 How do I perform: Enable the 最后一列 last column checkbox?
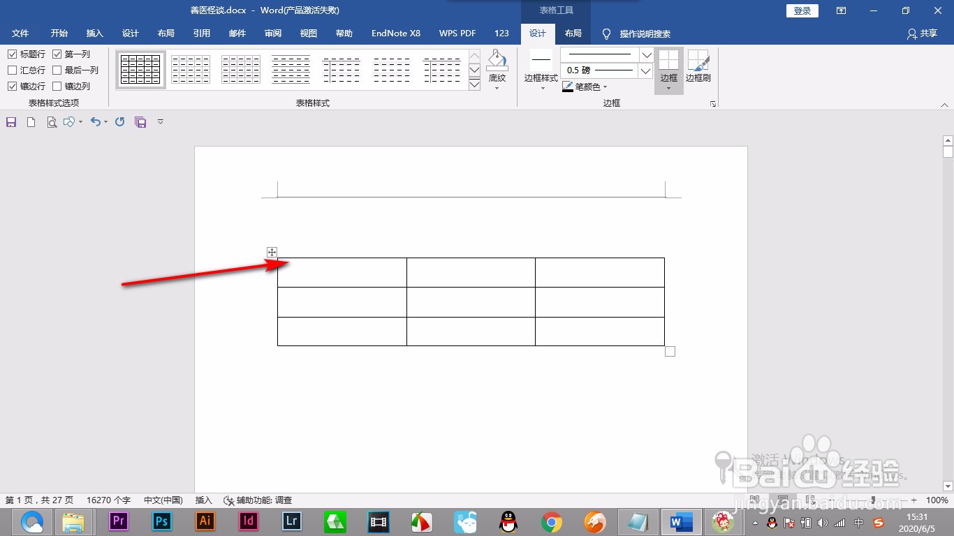click(57, 70)
